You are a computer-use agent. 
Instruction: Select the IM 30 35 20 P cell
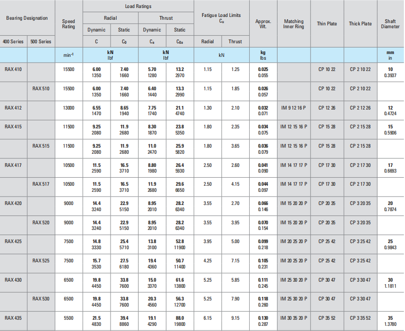point(294,318)
